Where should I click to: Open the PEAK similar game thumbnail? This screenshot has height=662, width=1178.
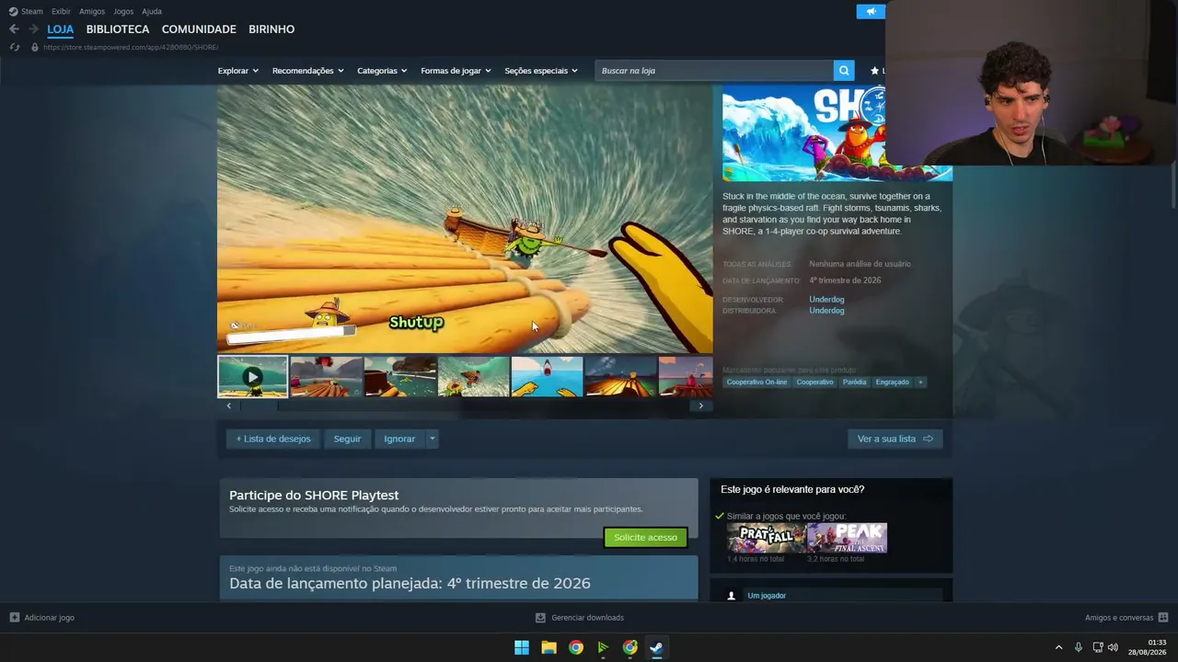pyautogui.click(x=848, y=538)
